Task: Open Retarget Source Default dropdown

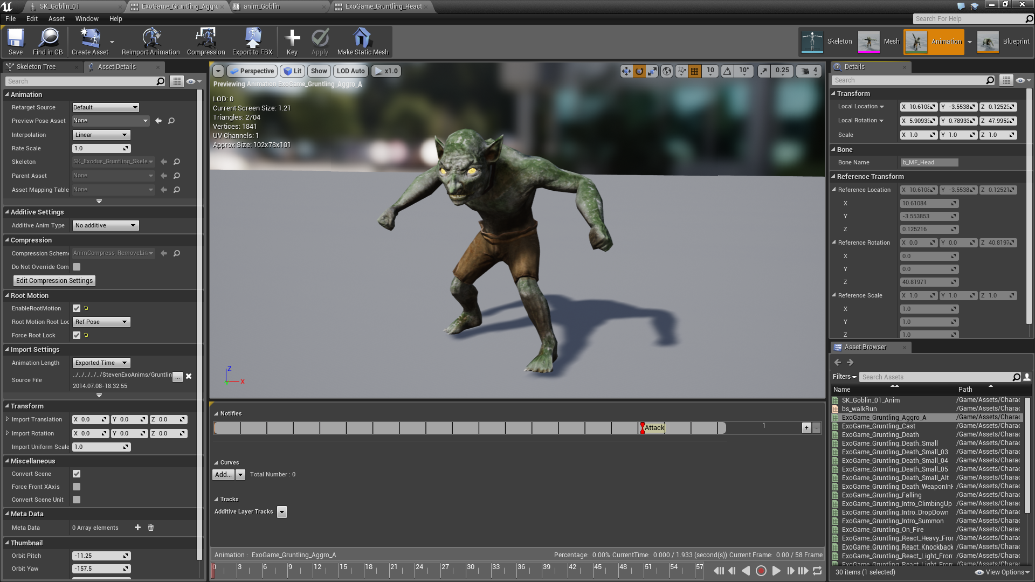Action: (106, 107)
